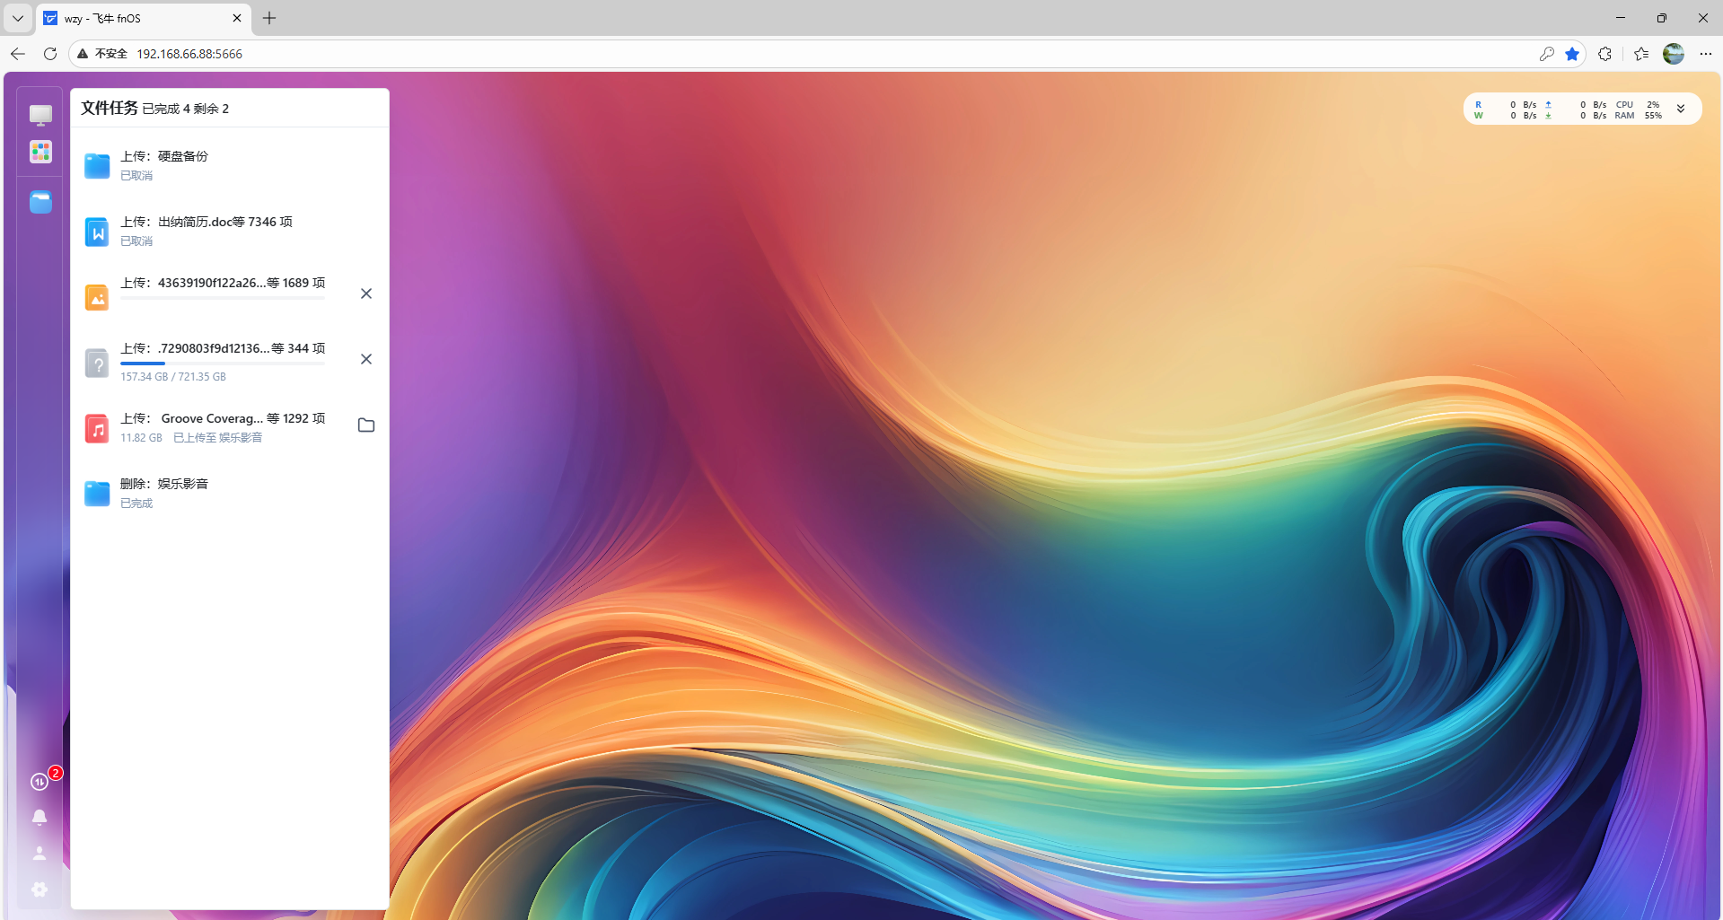Open the app launcher grid icon
The width and height of the screenshot is (1723, 920).
pos(40,152)
